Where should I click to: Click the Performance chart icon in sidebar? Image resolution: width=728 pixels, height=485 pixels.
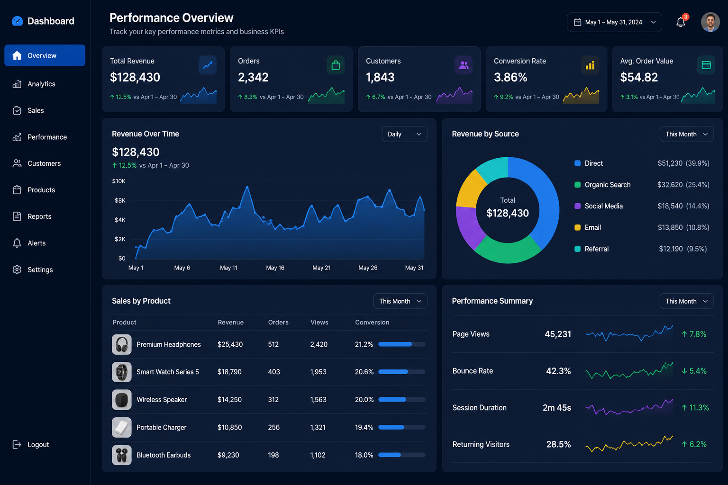17,137
